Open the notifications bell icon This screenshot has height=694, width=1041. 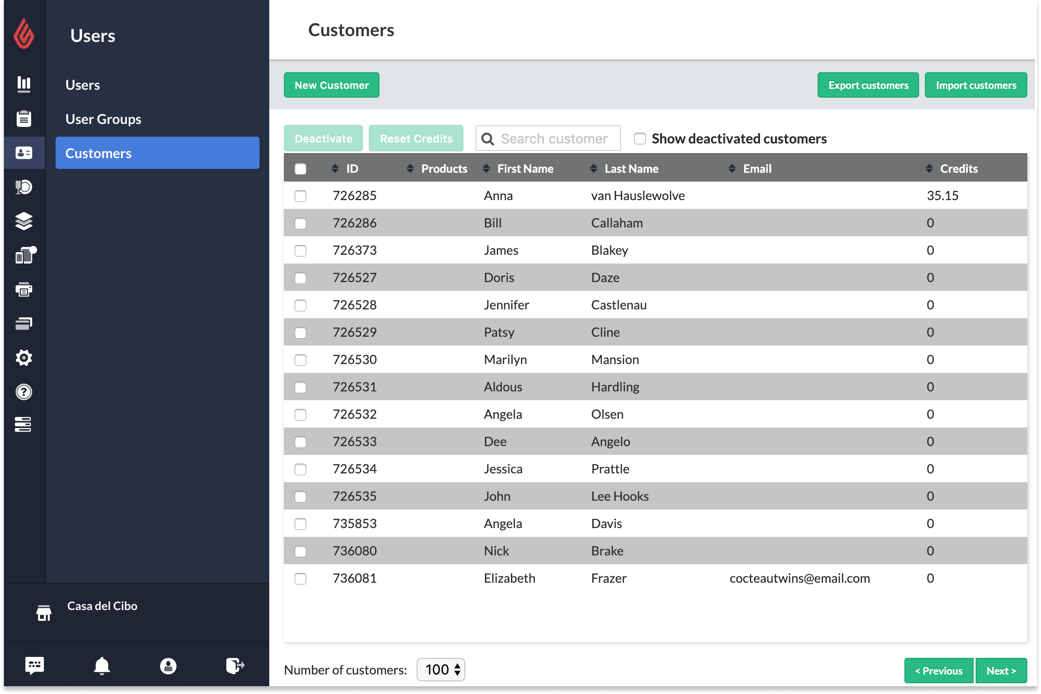102,666
